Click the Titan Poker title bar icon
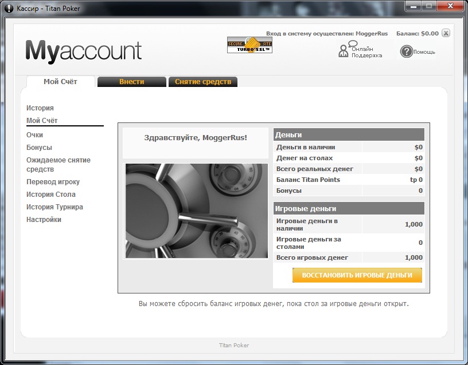 (9, 9)
